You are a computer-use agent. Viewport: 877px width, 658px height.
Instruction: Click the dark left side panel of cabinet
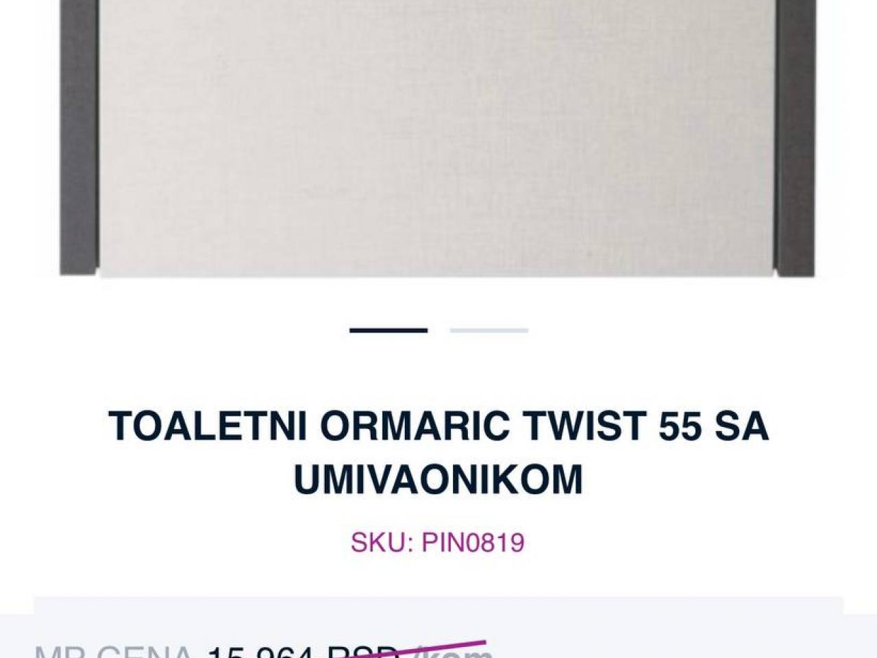79,137
